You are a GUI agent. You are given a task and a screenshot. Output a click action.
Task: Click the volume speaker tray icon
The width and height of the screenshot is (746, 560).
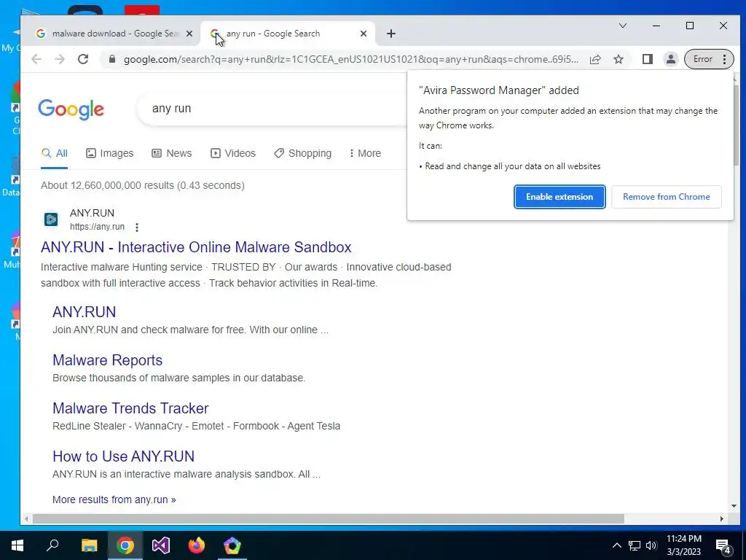(651, 545)
